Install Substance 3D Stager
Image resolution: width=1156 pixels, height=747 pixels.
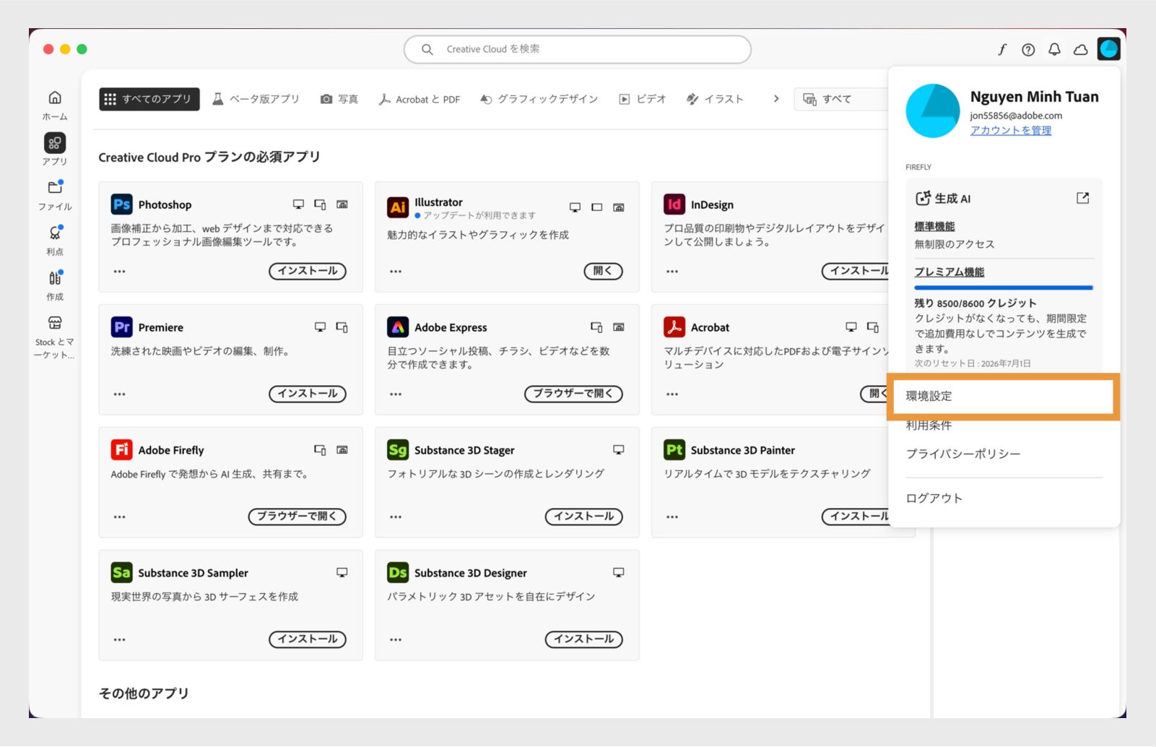click(x=584, y=517)
